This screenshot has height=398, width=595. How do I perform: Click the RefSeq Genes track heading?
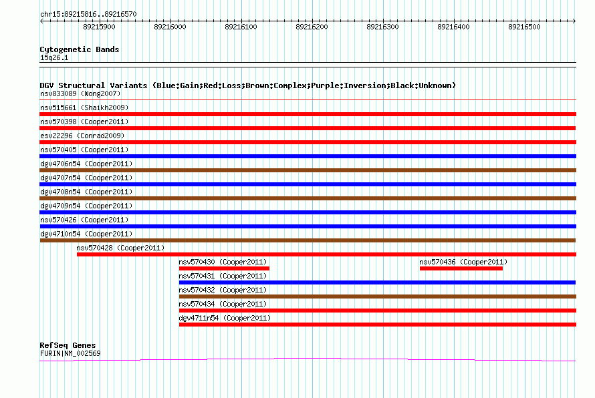click(68, 345)
